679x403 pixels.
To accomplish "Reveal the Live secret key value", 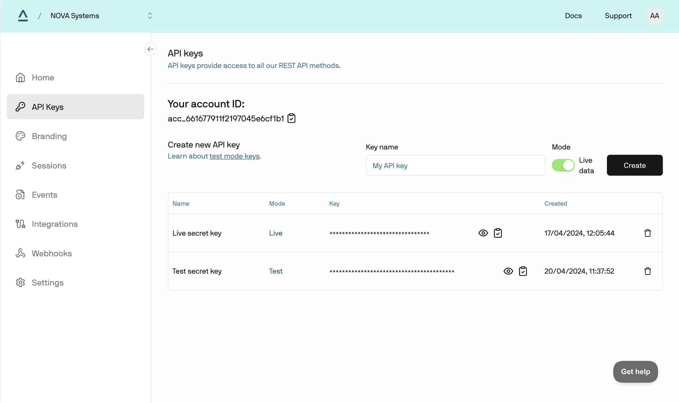I will point(483,233).
